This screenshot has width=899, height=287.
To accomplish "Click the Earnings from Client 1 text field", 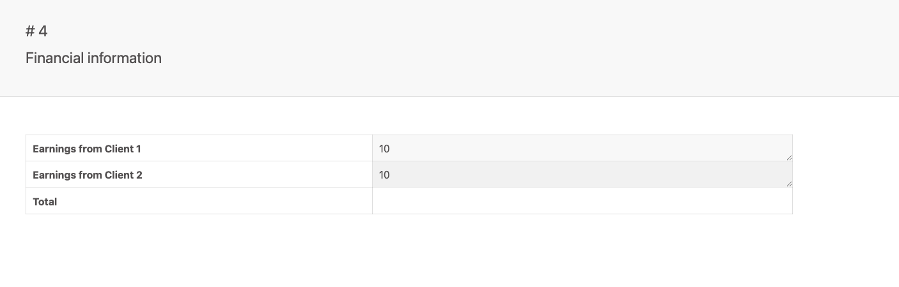I will 582,148.
